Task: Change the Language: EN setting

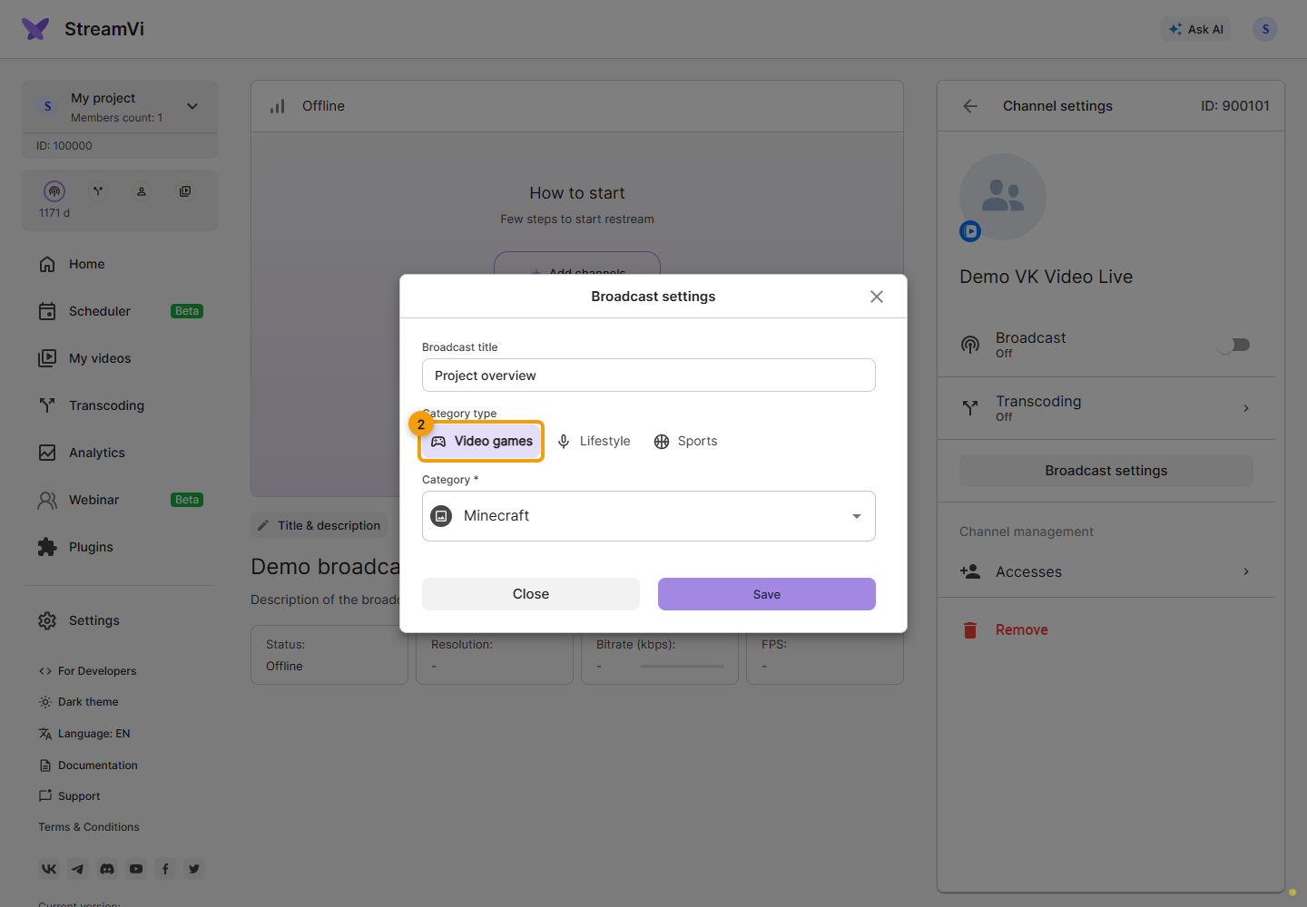Action: click(84, 734)
